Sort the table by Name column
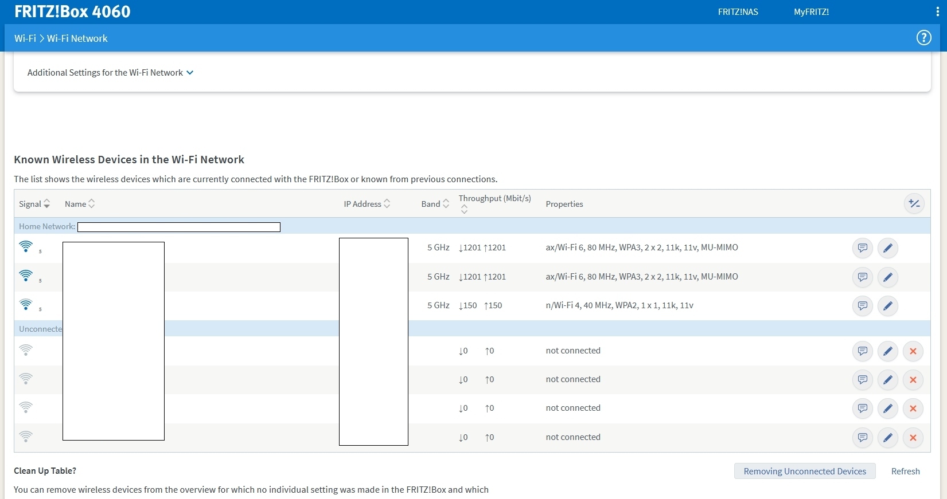Screen dimensions: 947x499 (80, 204)
